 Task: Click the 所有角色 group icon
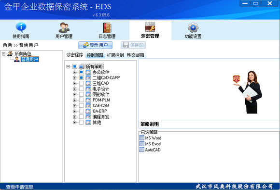tap(10, 53)
